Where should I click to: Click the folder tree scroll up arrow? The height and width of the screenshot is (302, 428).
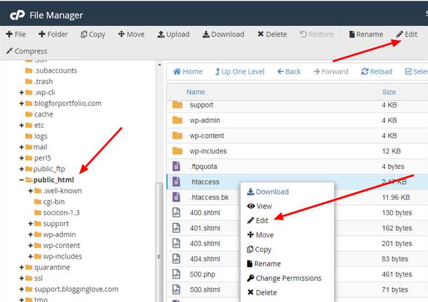tap(160, 65)
